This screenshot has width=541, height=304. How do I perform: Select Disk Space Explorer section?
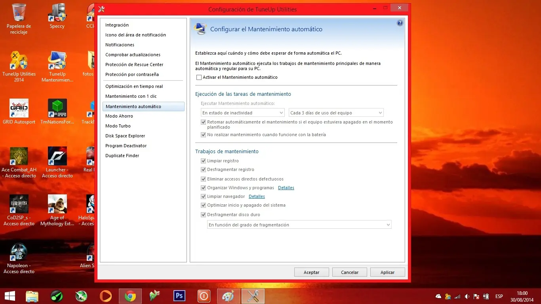(125, 136)
